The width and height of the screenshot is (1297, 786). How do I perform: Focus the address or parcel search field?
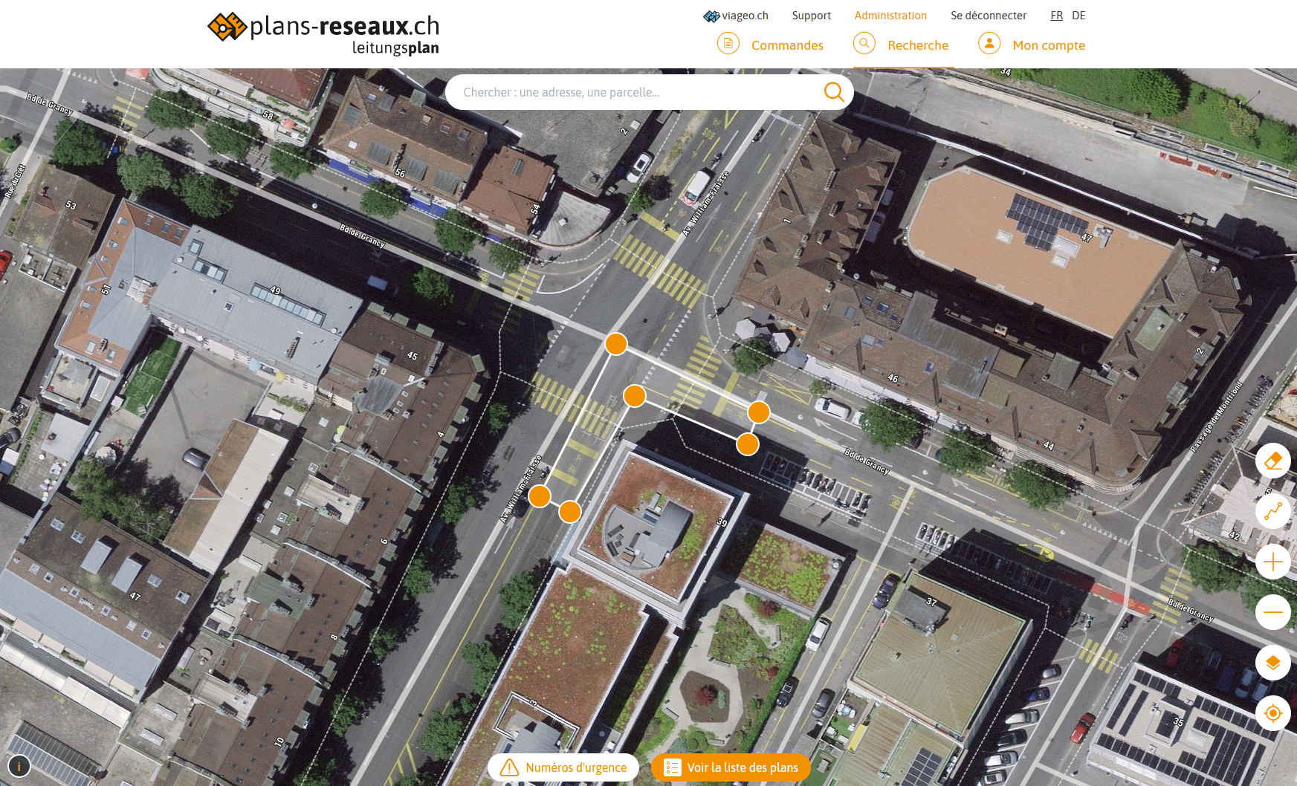pyautogui.click(x=632, y=92)
